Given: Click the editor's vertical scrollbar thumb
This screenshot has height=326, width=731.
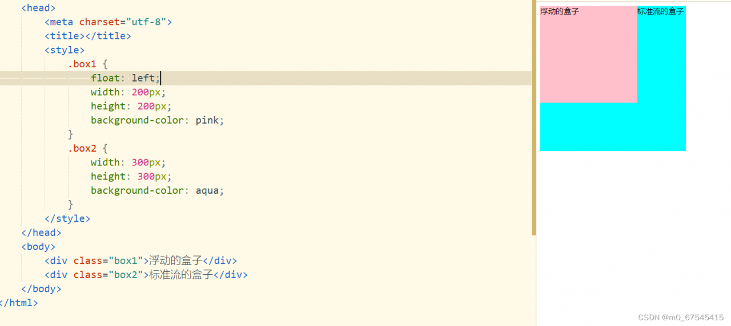Looking at the screenshot, I should tap(534, 117).
